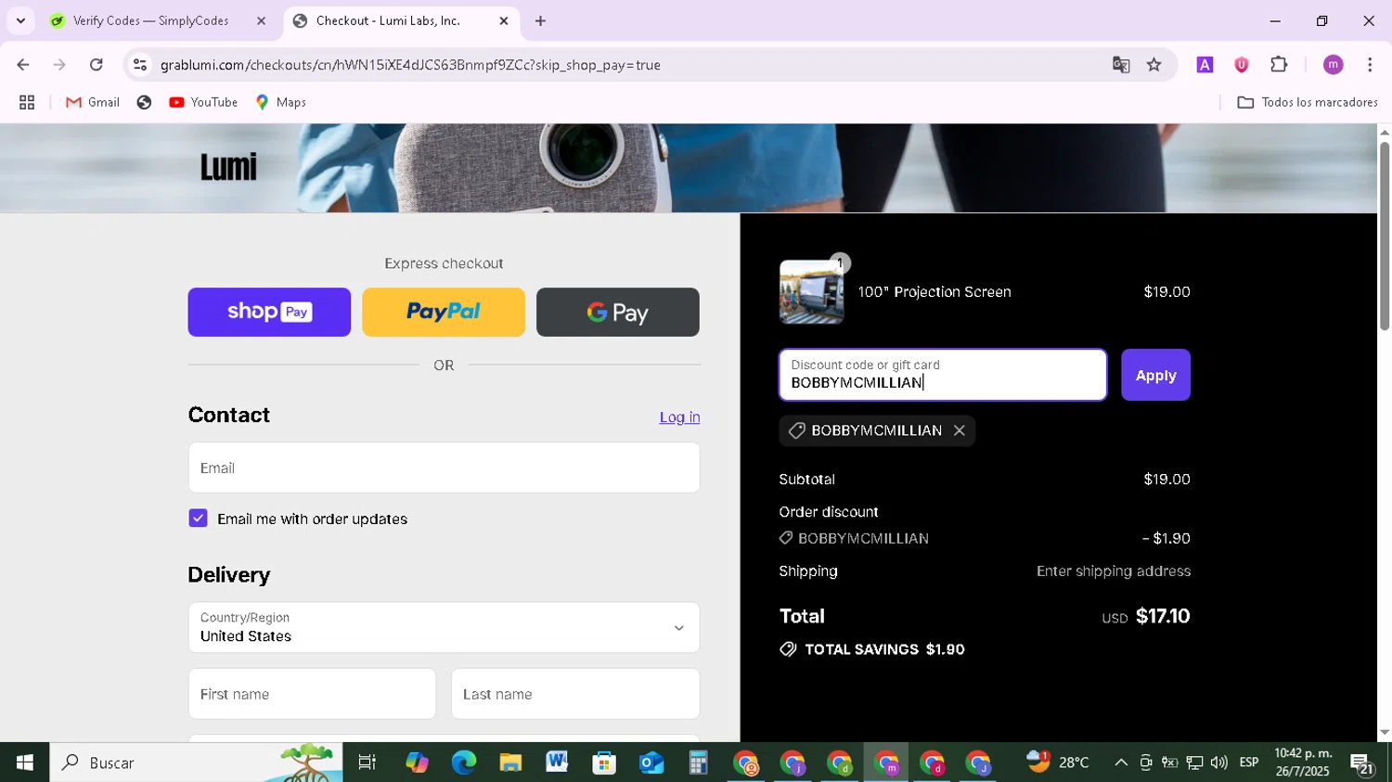Open Outlook from the taskbar
The width and height of the screenshot is (1392, 782).
(x=651, y=763)
